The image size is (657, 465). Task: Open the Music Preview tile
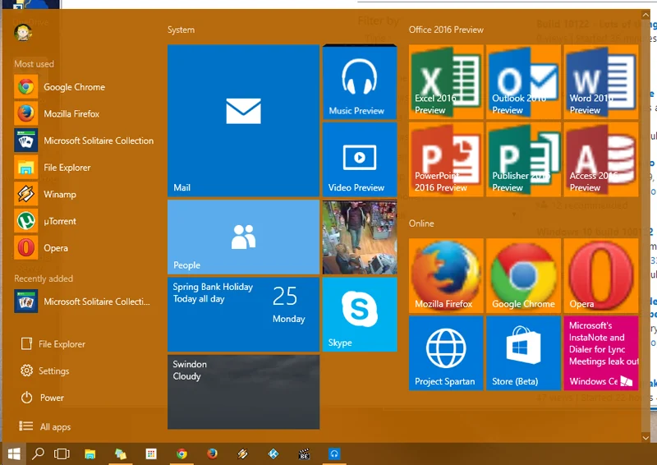[360, 82]
